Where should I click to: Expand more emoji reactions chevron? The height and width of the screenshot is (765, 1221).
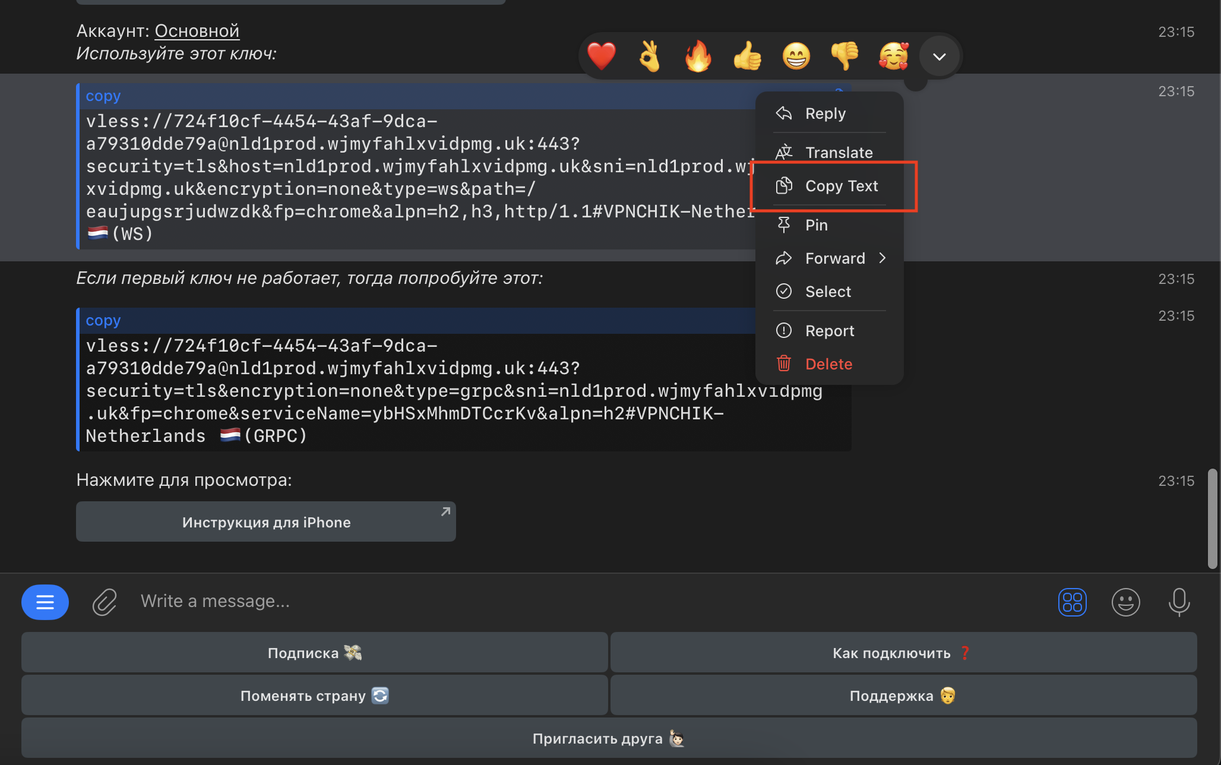point(939,57)
